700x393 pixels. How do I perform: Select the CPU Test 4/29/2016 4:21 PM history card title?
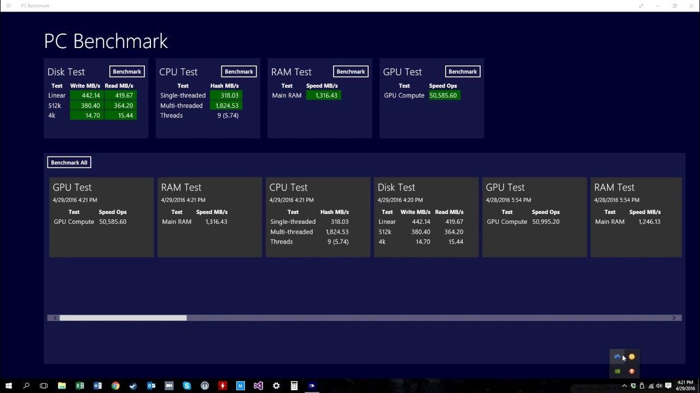point(288,187)
